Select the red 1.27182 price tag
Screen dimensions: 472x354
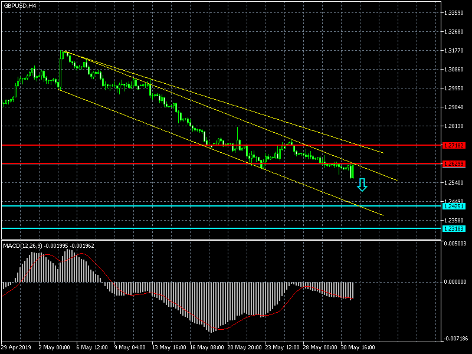[x=454, y=145]
